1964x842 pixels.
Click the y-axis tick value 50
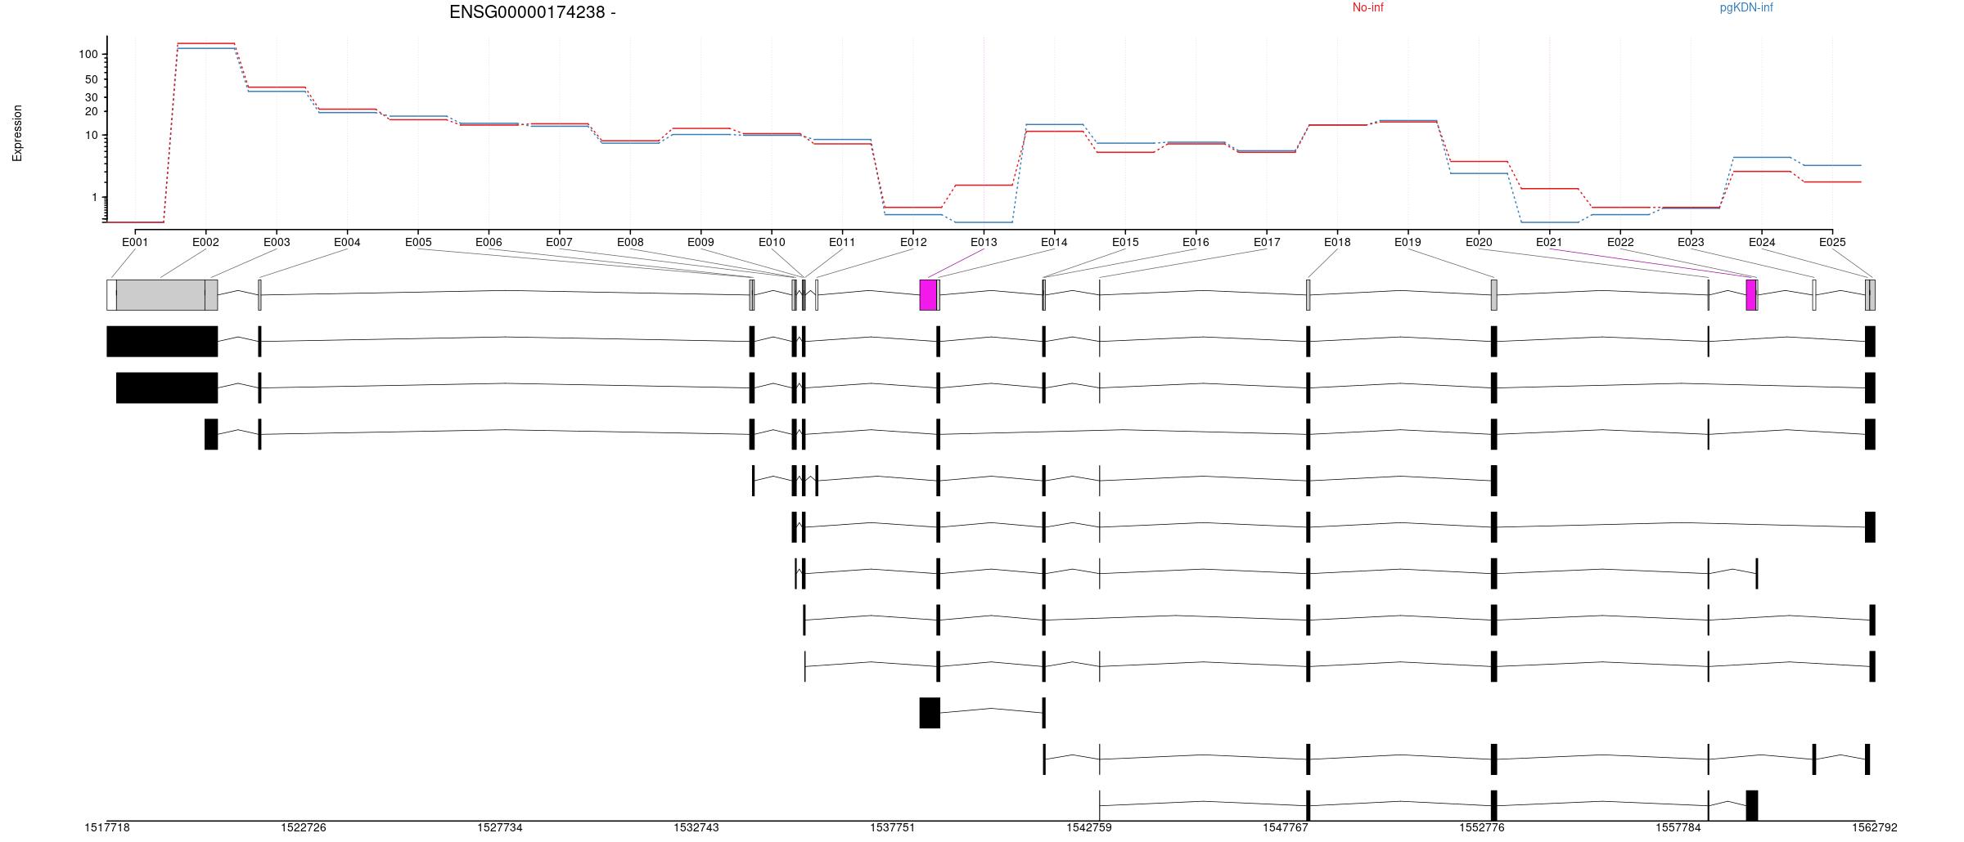(91, 79)
